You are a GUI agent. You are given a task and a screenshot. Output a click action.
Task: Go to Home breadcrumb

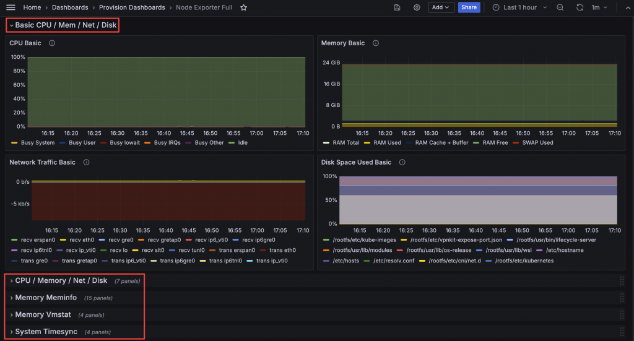point(32,7)
